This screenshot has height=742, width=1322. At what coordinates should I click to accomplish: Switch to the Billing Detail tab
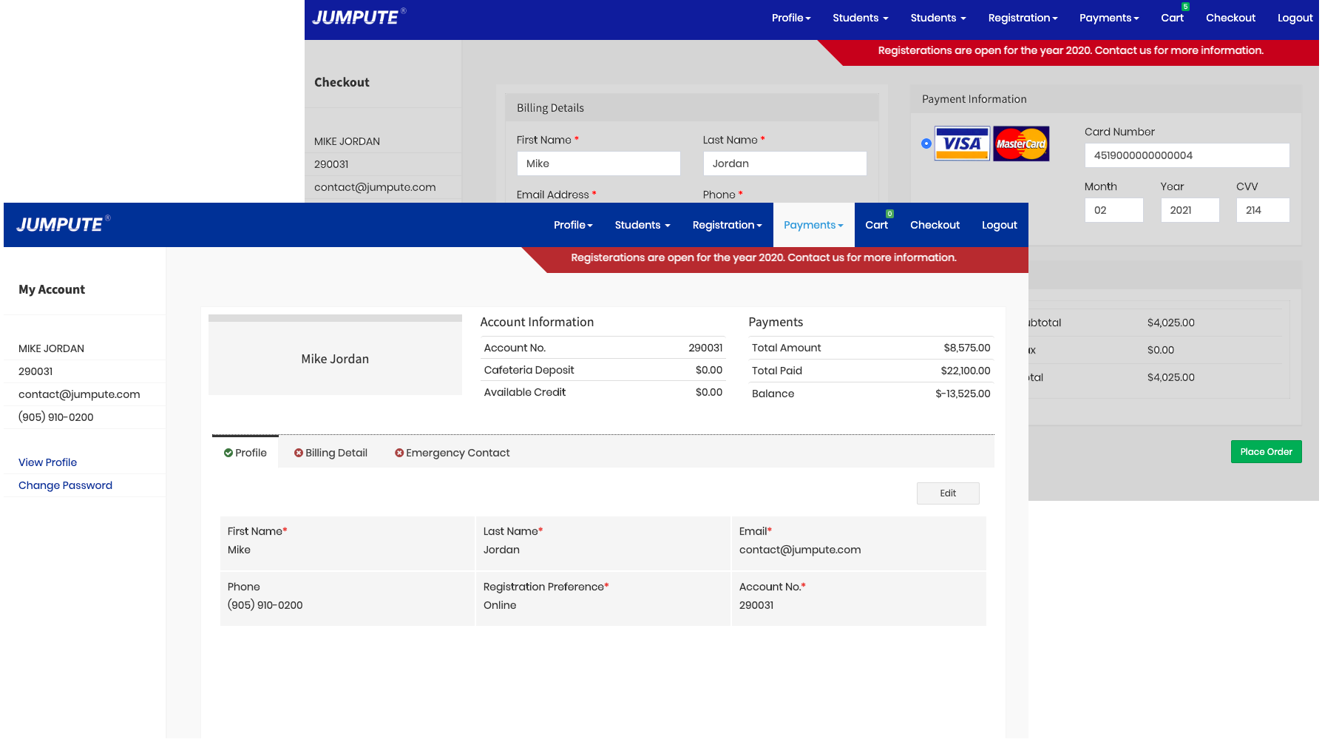[x=330, y=453]
